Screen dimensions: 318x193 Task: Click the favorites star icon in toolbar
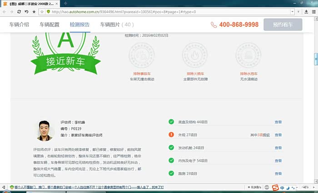pos(34,11)
